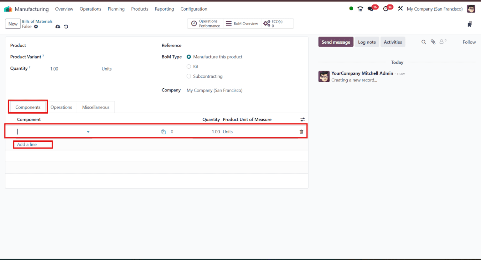This screenshot has height=260, width=481.
Task: Switch to the Operations tab
Action: [62, 107]
